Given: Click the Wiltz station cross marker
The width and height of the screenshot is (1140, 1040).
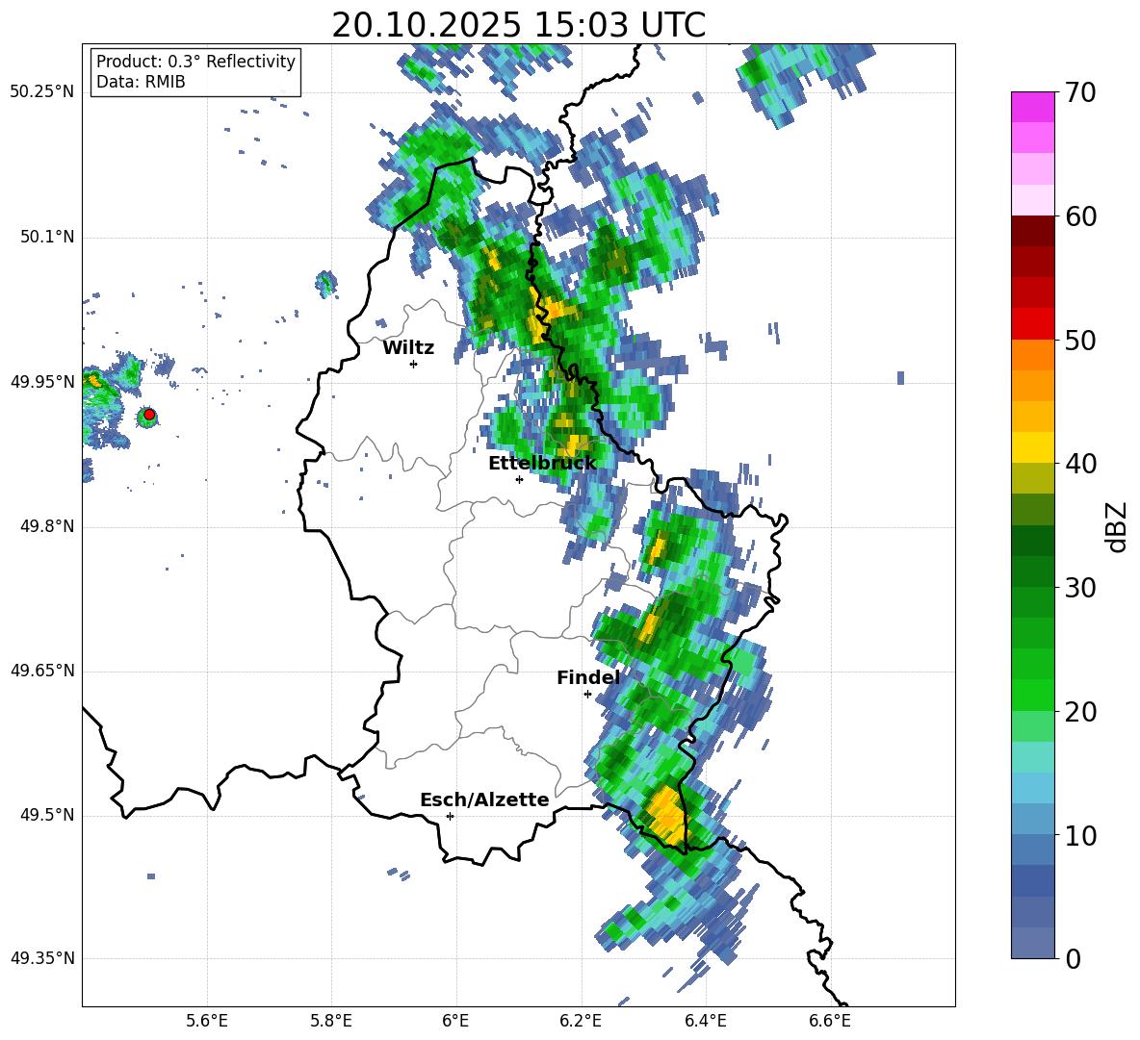Looking at the screenshot, I should click(x=414, y=364).
